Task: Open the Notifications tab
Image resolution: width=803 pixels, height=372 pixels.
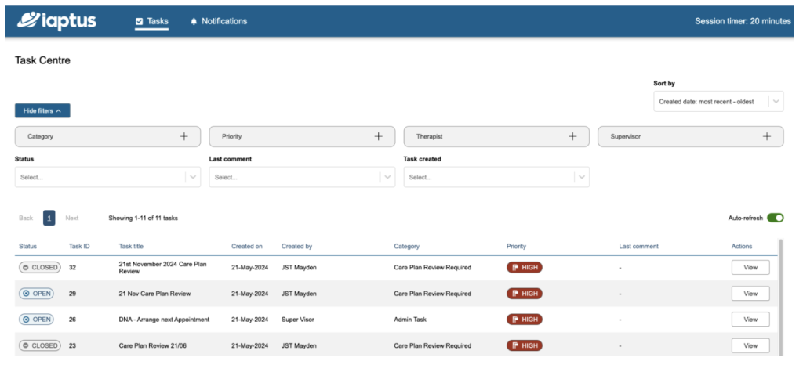Action: (218, 21)
